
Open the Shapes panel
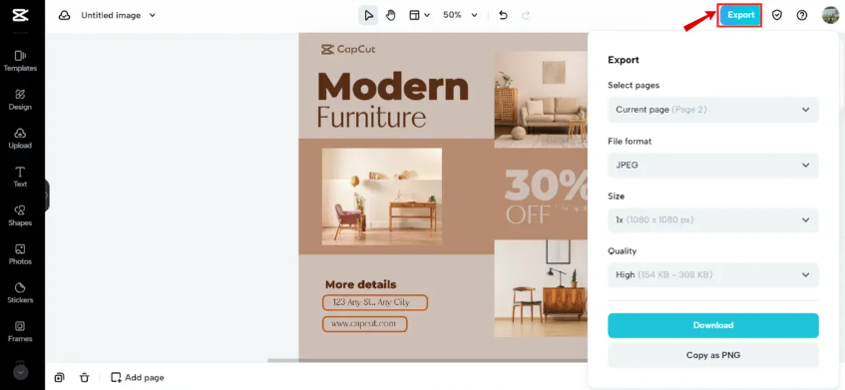(21, 215)
